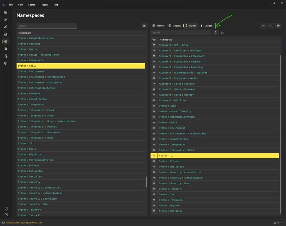Click the Go column header
Image resolution: width=286 pixels, height=226 pixels.
coord(154,40)
